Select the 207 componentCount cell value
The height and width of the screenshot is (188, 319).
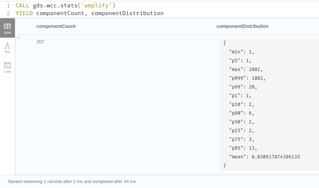[40, 42]
